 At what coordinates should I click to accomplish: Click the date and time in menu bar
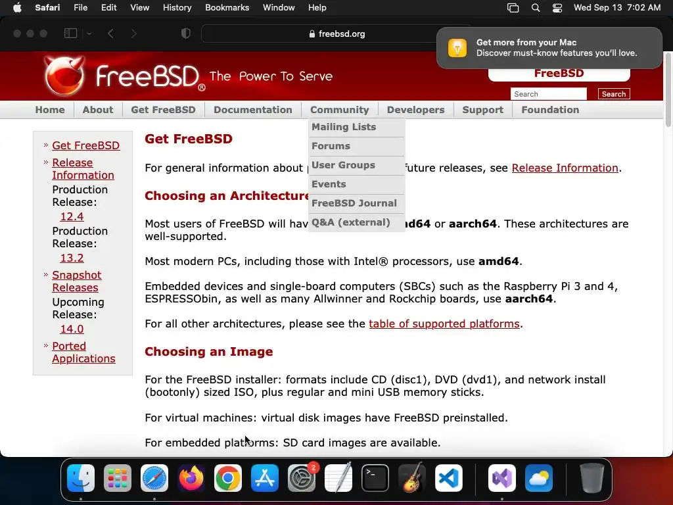click(617, 8)
